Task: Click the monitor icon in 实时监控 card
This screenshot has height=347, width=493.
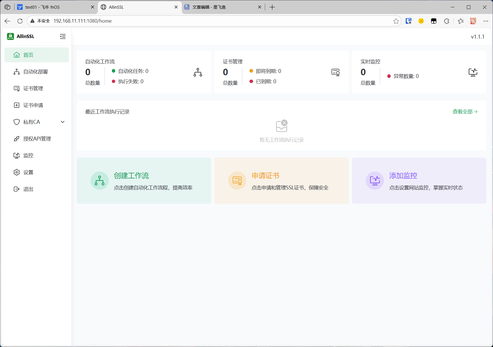Action: tap(473, 72)
